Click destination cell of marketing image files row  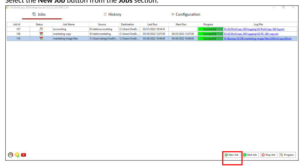(x=129, y=39)
